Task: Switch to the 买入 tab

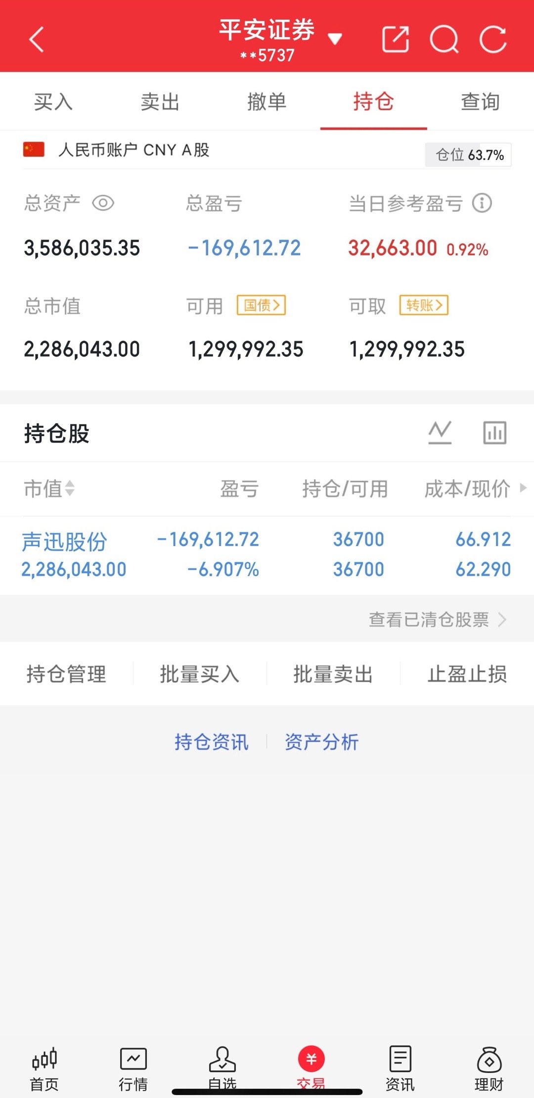Action: (x=53, y=102)
